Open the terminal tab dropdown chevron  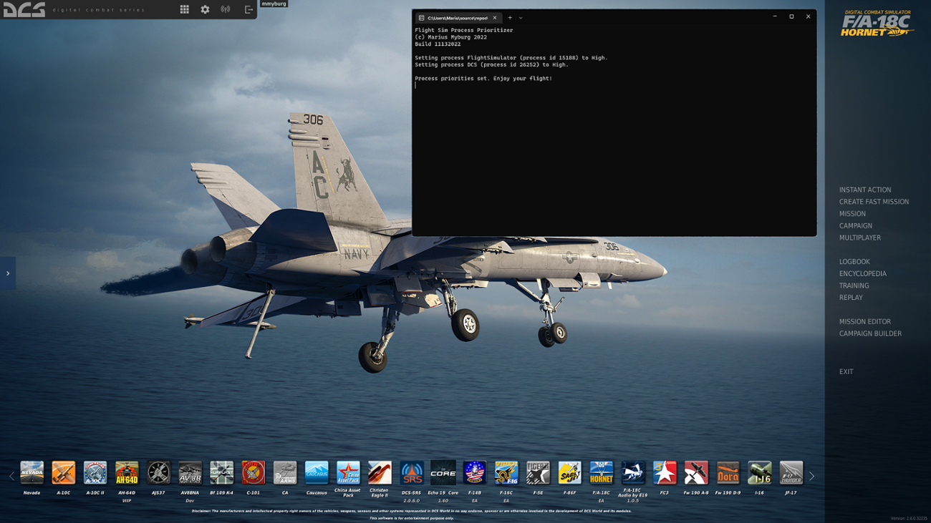tap(521, 17)
